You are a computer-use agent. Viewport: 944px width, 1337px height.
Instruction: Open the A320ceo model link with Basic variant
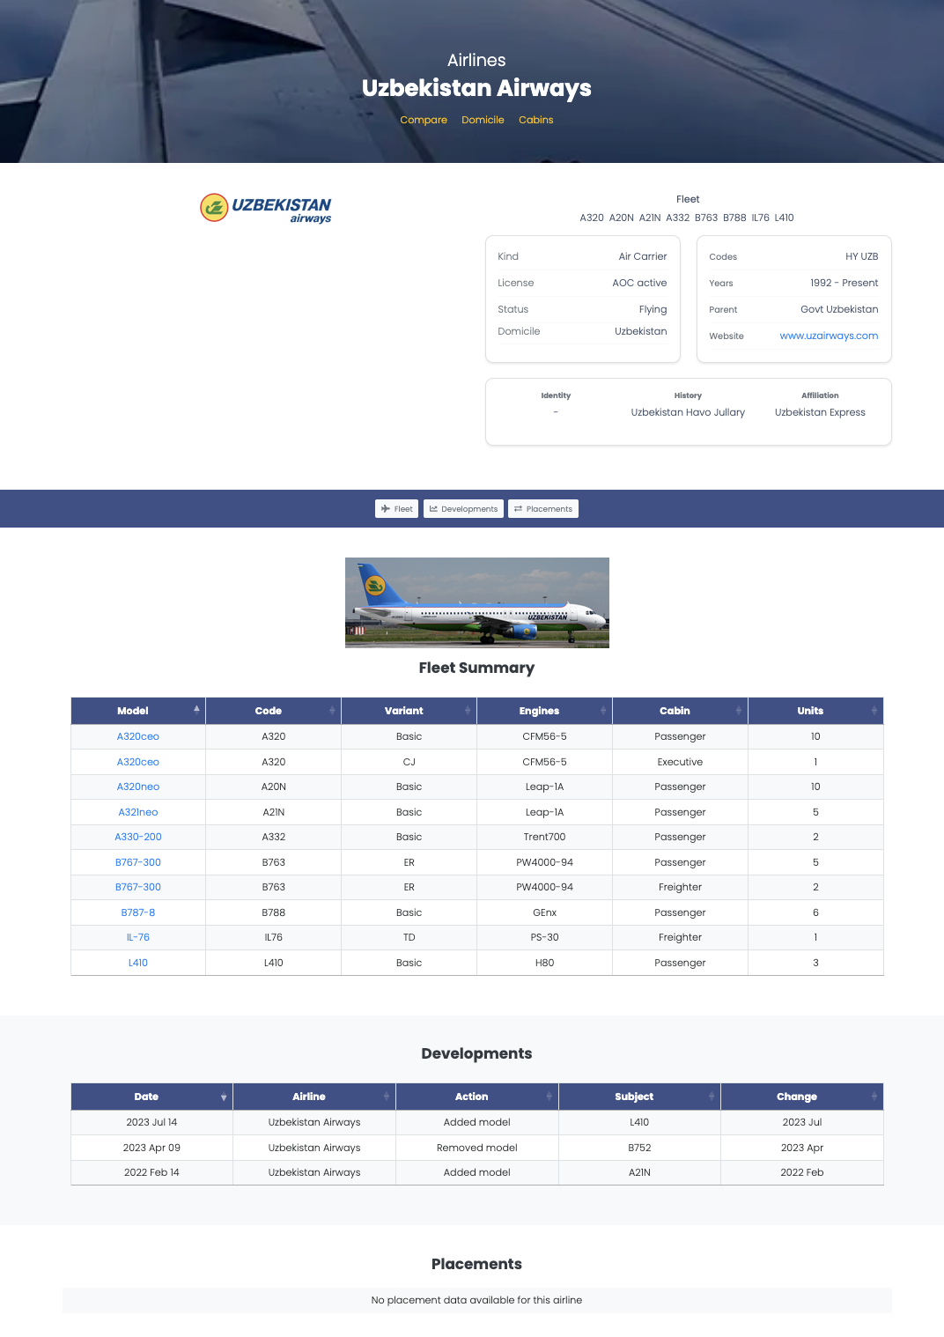138,736
